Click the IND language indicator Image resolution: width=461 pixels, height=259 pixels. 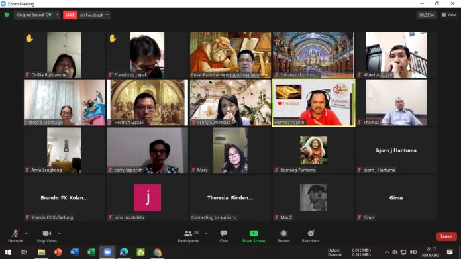pos(413,252)
